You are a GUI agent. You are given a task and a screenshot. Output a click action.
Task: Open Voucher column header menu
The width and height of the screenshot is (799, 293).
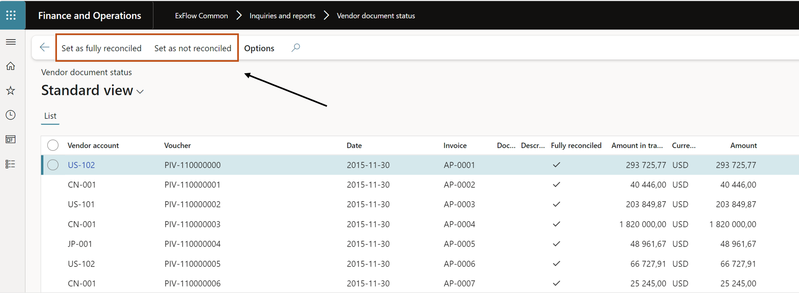click(x=177, y=146)
